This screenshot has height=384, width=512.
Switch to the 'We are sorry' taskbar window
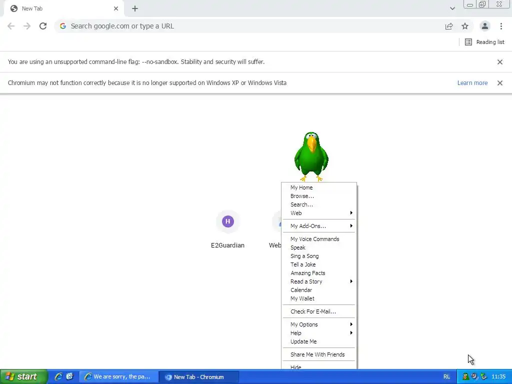pos(119,377)
